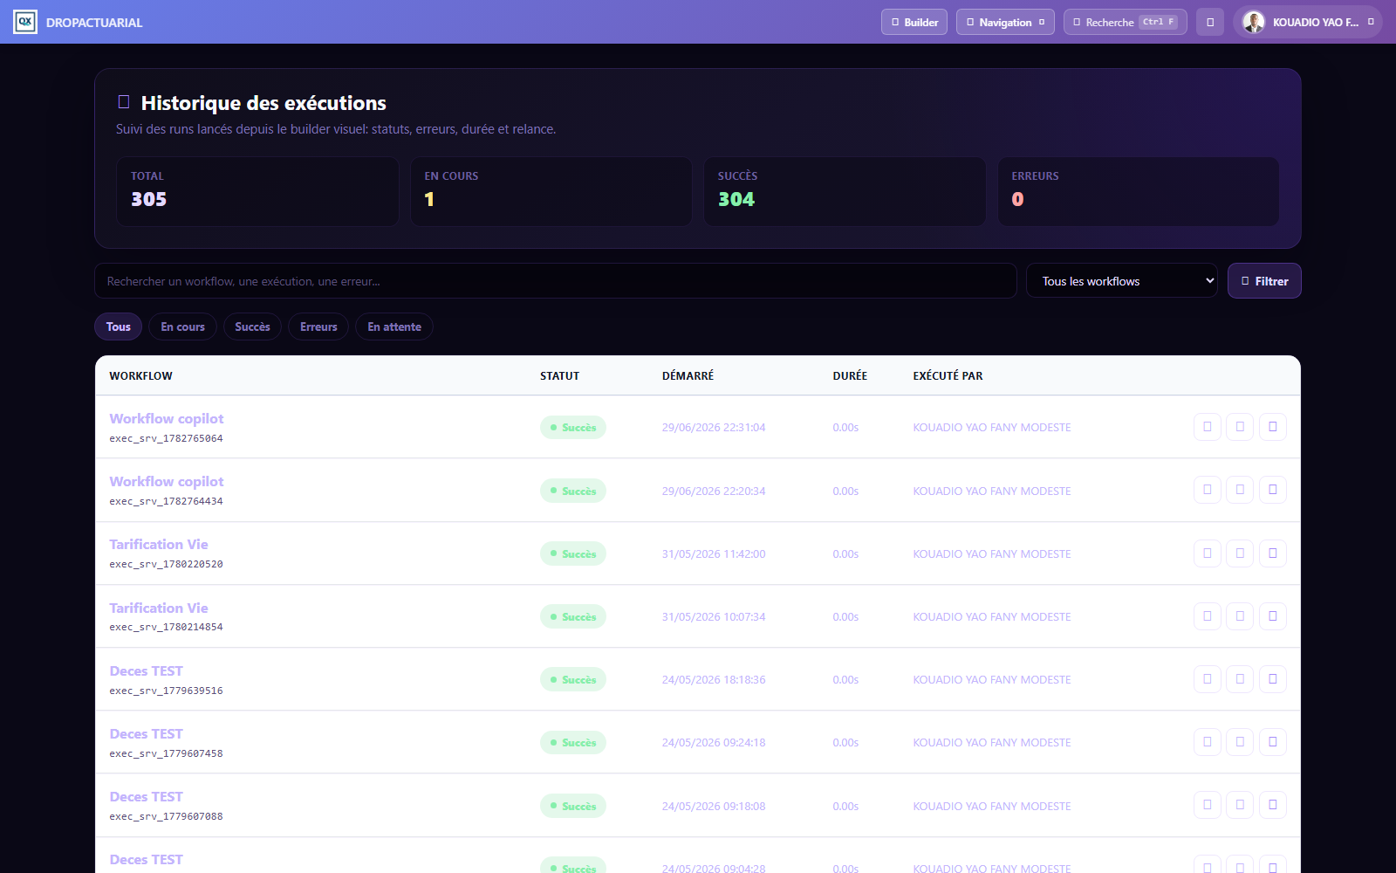Click the TOTAL 305 stat card
The width and height of the screenshot is (1396, 873).
[257, 191]
